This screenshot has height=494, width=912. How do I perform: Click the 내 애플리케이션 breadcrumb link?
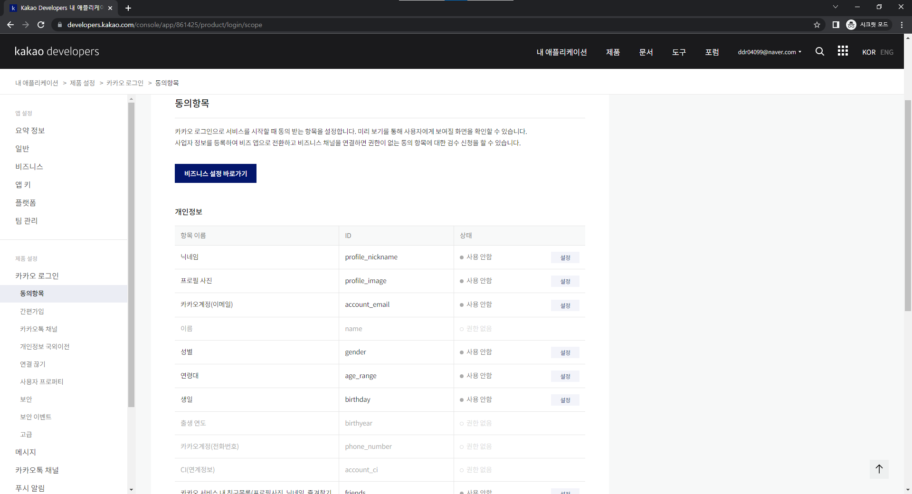coord(37,83)
